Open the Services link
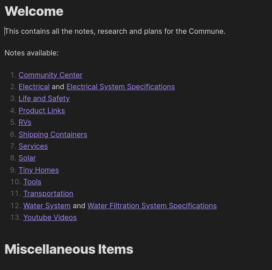Viewport: 272px width, 270px height. (33, 146)
